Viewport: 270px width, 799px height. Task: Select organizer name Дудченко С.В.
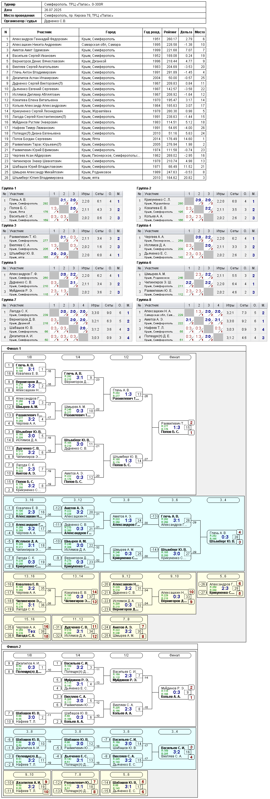click(55, 21)
